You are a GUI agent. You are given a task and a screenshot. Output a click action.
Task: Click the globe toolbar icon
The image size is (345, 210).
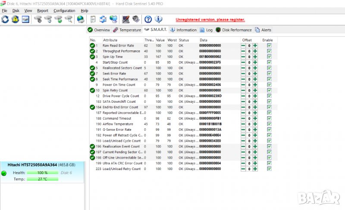81,19
